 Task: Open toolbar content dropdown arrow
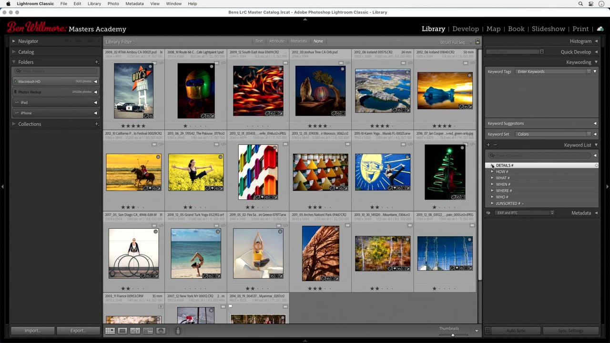pos(477,331)
